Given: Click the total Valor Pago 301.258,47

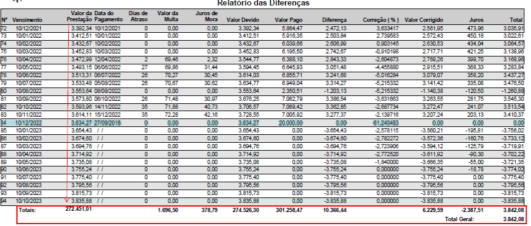Looking at the screenshot, I should tap(289, 210).
